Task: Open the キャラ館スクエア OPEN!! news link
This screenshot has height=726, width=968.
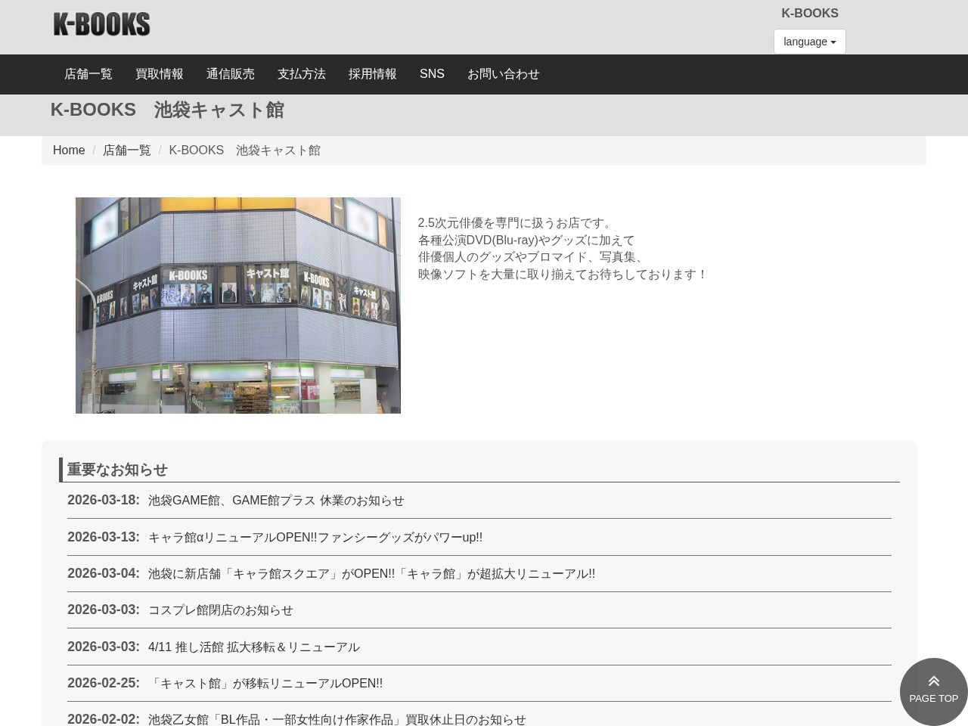Action: point(371,573)
